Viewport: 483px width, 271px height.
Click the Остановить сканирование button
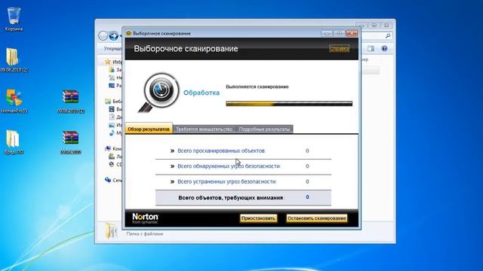point(317,218)
